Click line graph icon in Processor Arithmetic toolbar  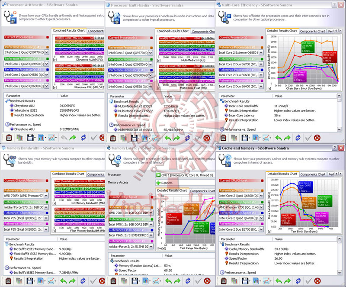coord(51,138)
